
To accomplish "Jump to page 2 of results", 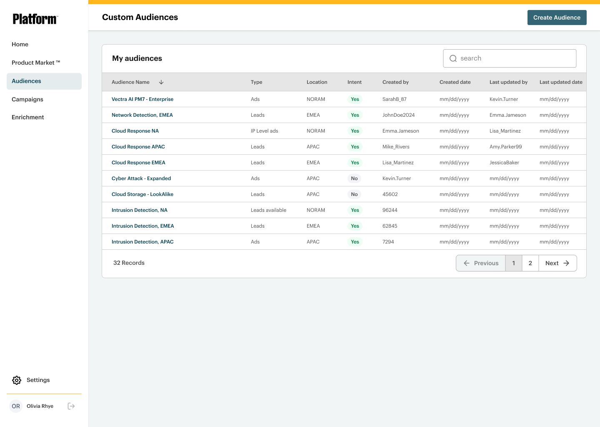I will (530, 263).
